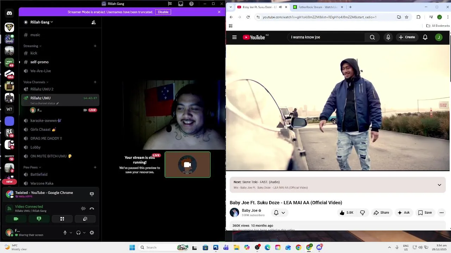This screenshot has height=253, width=451.
Task: Open Discord help question mark icon
Action: (191, 4)
